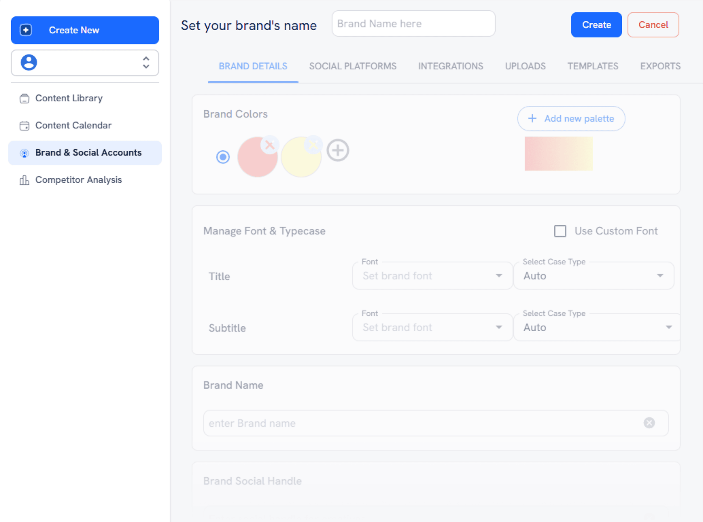The image size is (703, 522).
Task: Click the Create button to save brand
Action: tap(596, 24)
